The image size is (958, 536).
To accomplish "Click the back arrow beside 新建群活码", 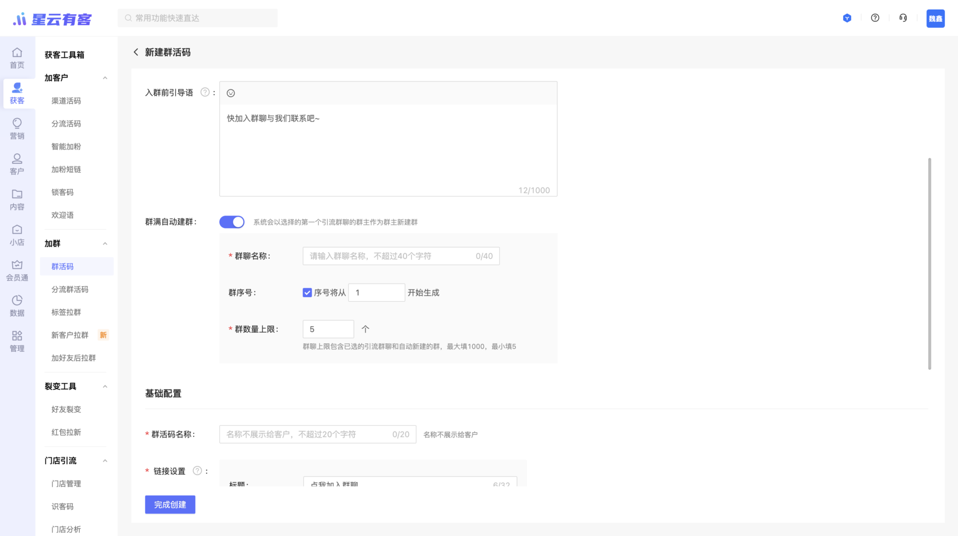I will click(136, 52).
